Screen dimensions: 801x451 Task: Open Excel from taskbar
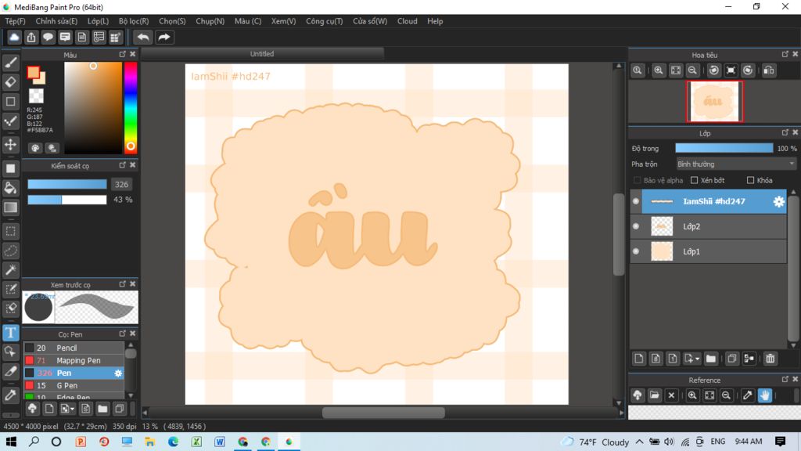point(196,442)
